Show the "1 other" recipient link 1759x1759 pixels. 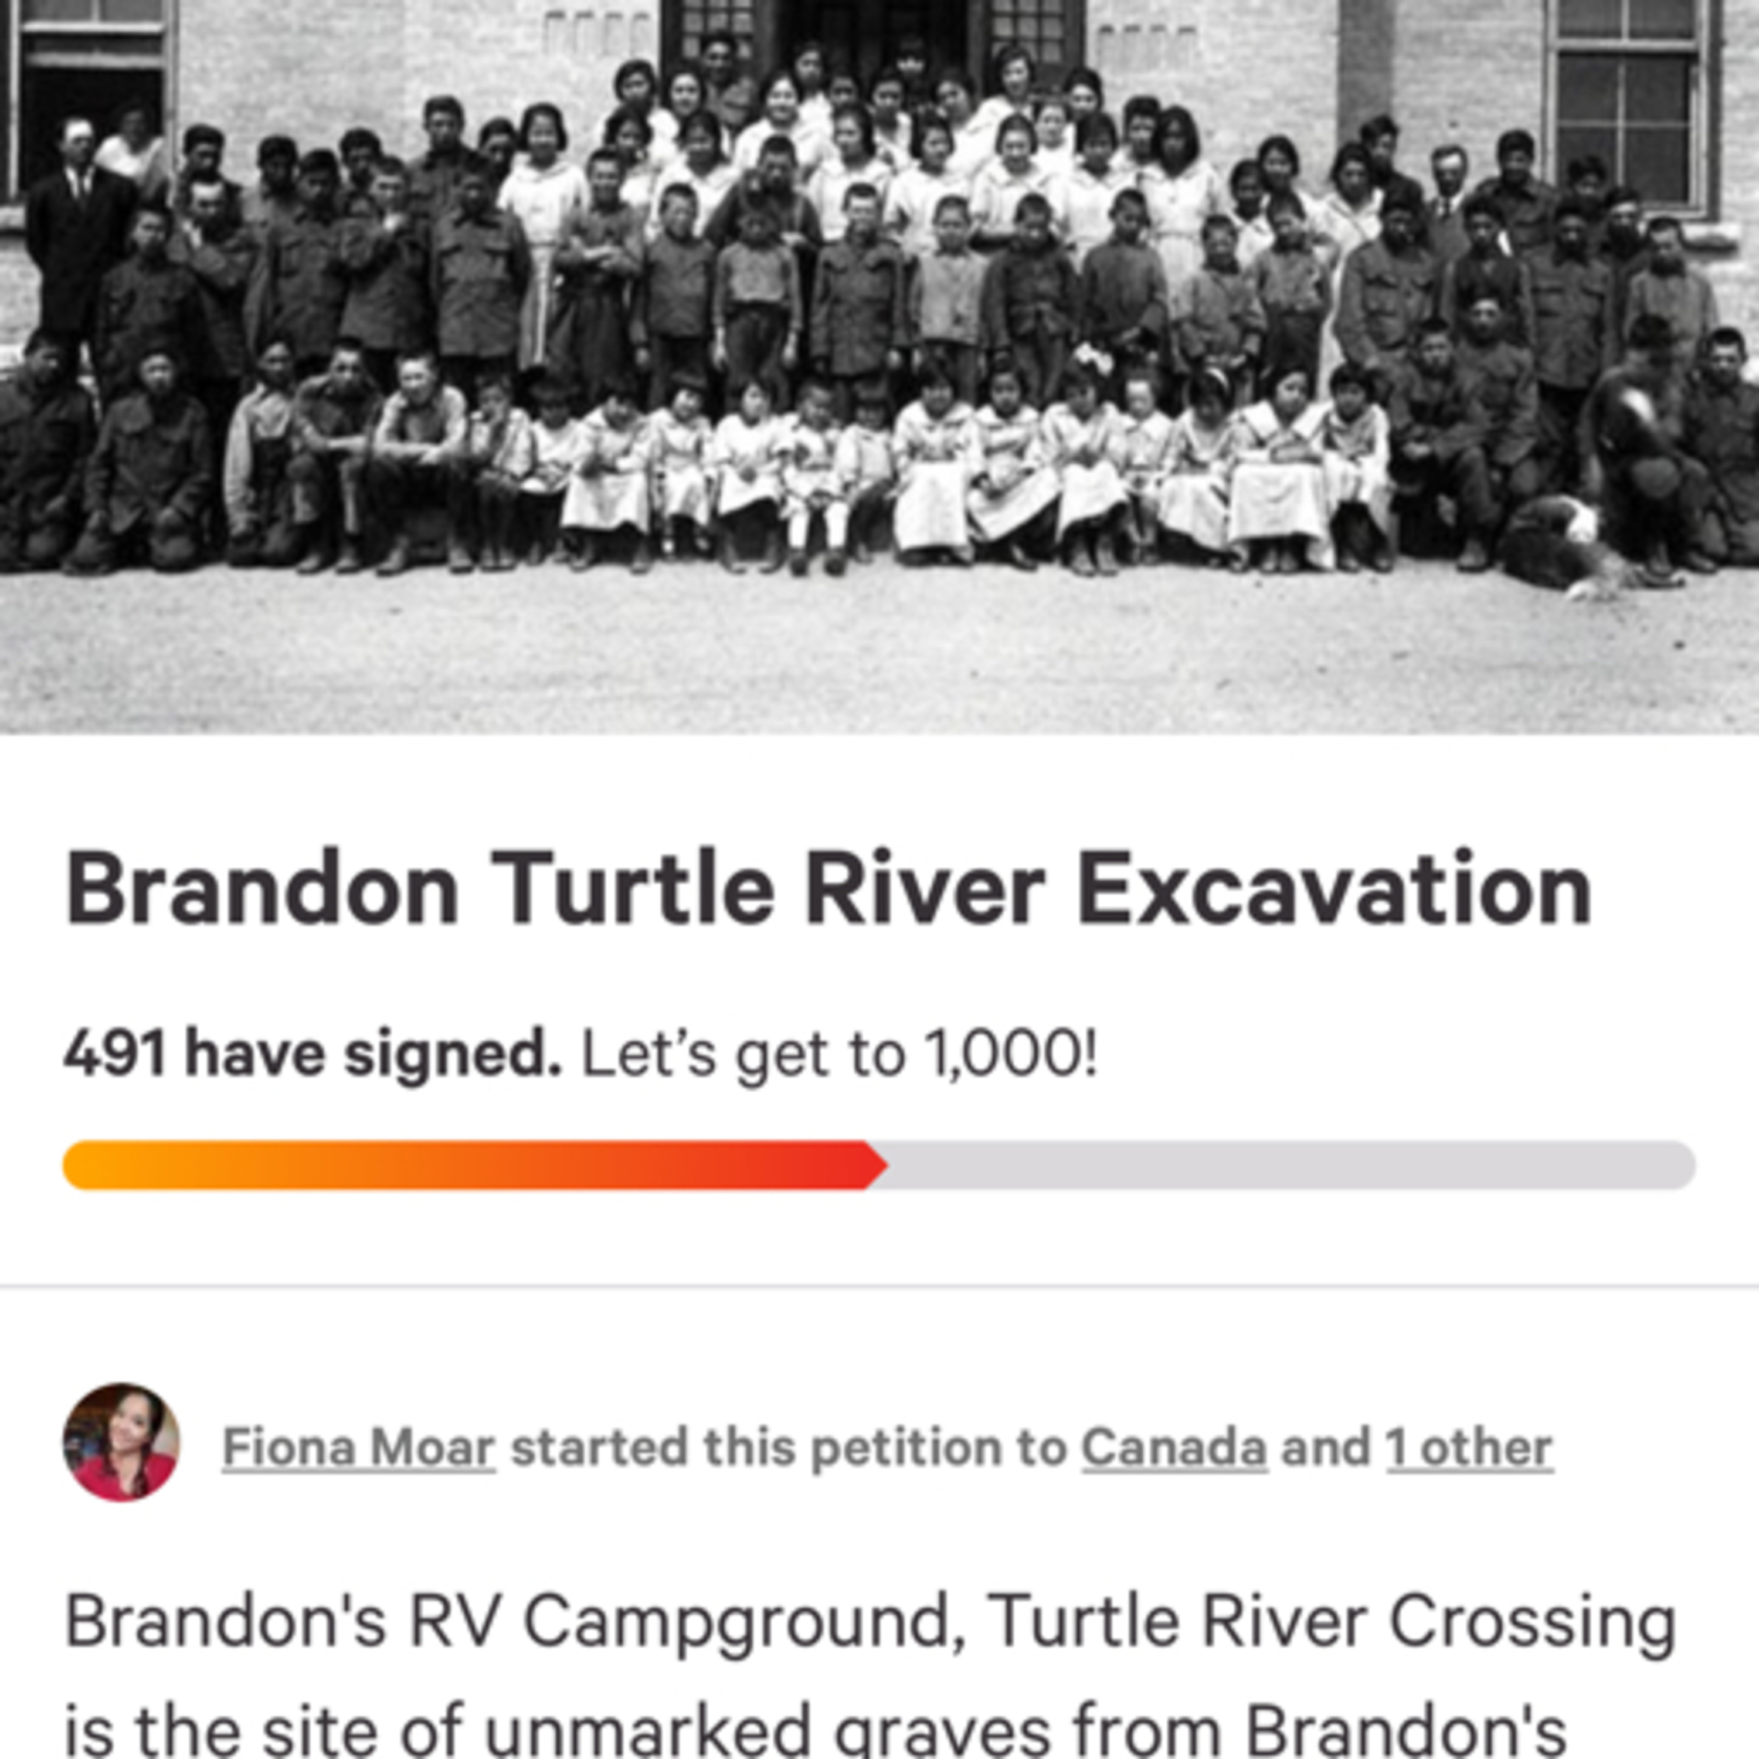1469,1448
